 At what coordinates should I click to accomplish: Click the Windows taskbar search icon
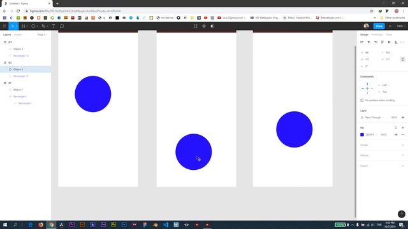(x=15, y=225)
